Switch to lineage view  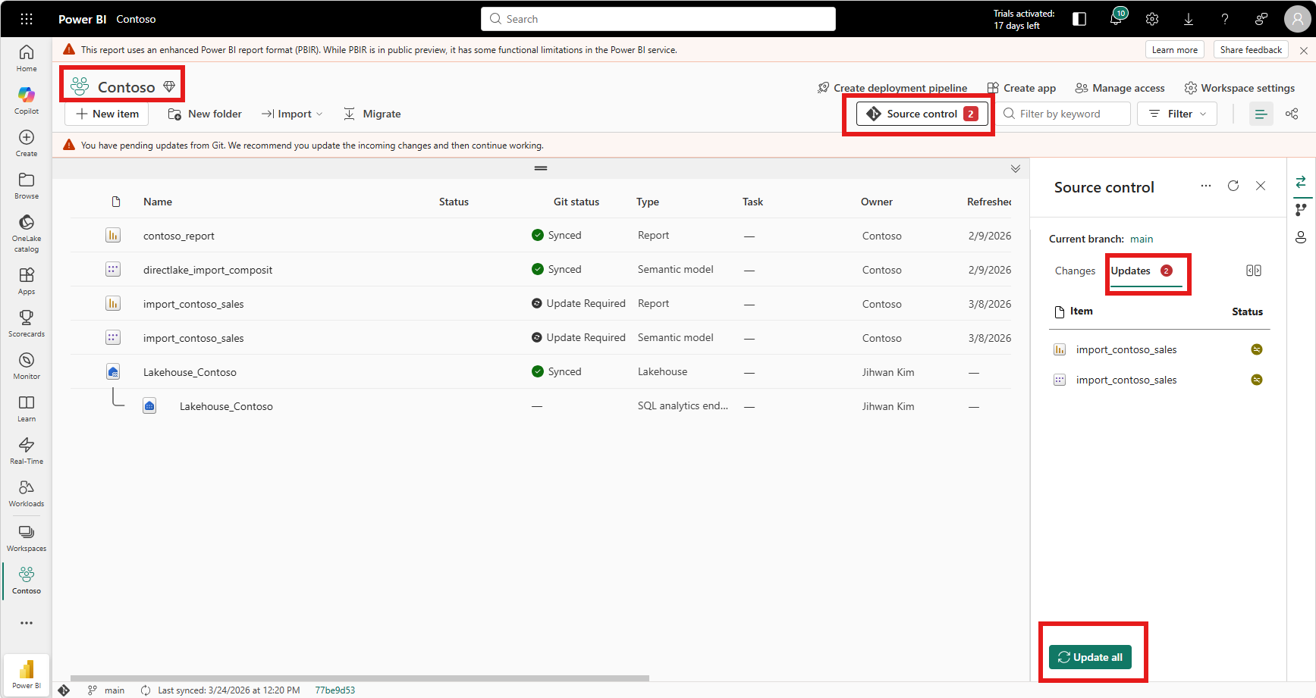1292,114
